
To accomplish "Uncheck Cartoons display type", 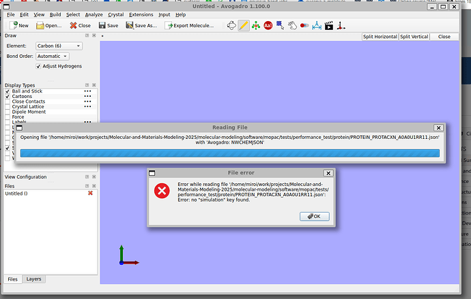I will [8, 97].
